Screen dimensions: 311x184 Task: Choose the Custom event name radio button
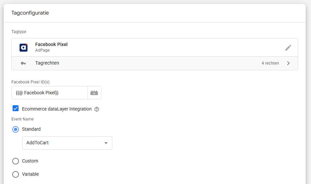pyautogui.click(x=16, y=161)
